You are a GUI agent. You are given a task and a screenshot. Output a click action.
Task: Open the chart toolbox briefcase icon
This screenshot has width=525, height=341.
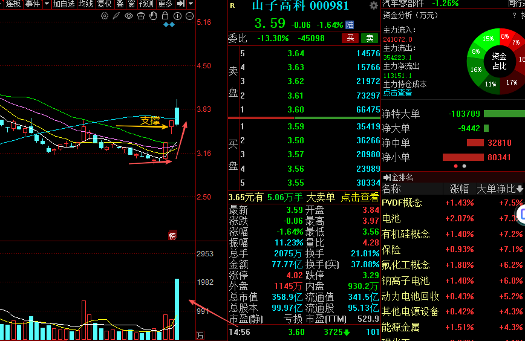[x=141, y=16]
